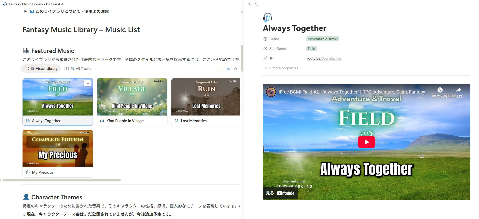Click the link icon beside the URL property
The width and height of the screenshot is (479, 219).
click(265, 58)
